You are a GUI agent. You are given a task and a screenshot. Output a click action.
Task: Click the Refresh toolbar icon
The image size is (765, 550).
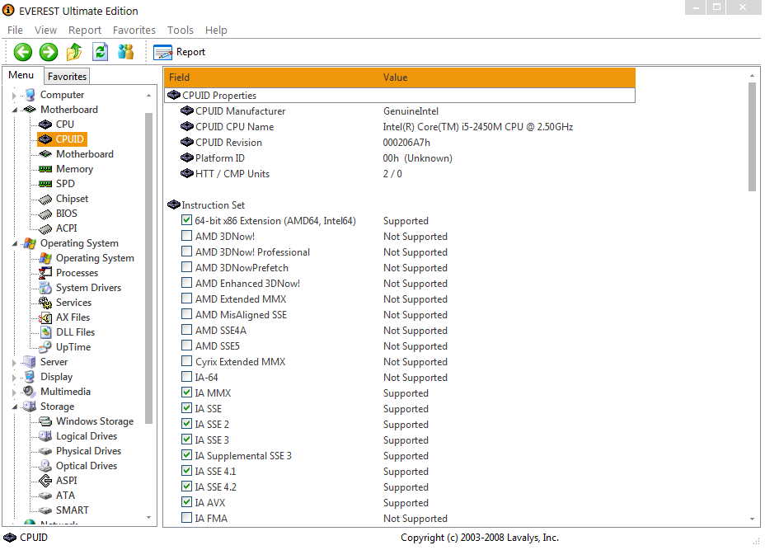click(x=100, y=52)
